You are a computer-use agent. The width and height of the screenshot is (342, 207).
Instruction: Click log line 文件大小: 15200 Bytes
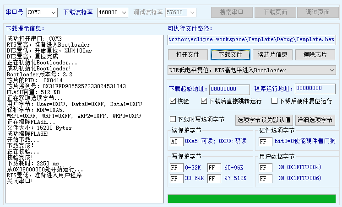(39, 128)
